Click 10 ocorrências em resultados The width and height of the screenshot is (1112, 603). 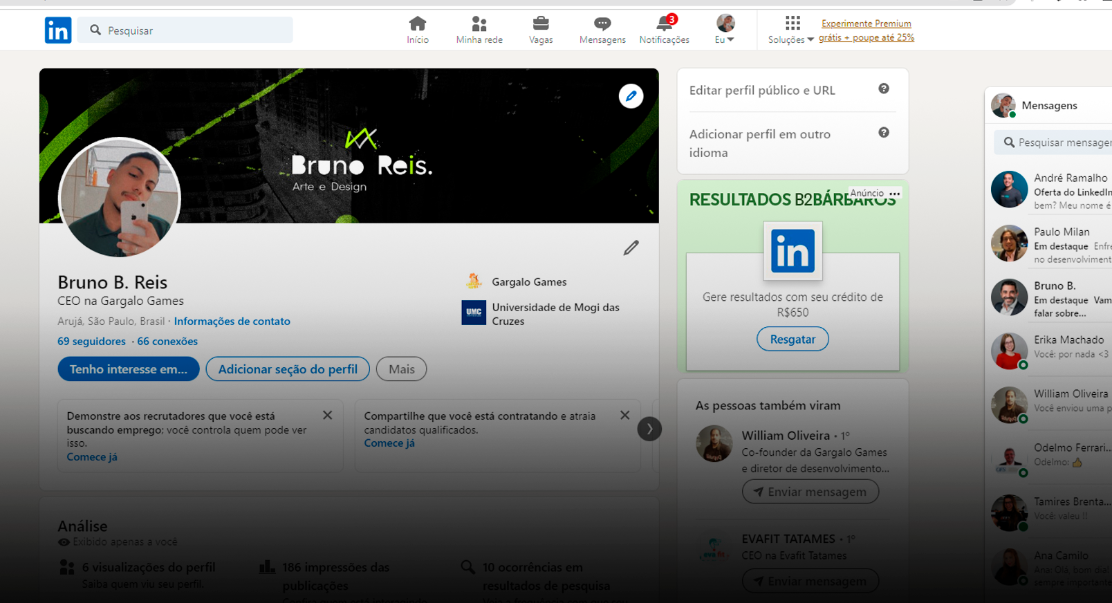546,576
